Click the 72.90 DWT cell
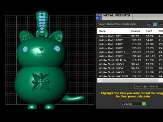The width and height of the screenshot is (163, 122). [150, 44]
